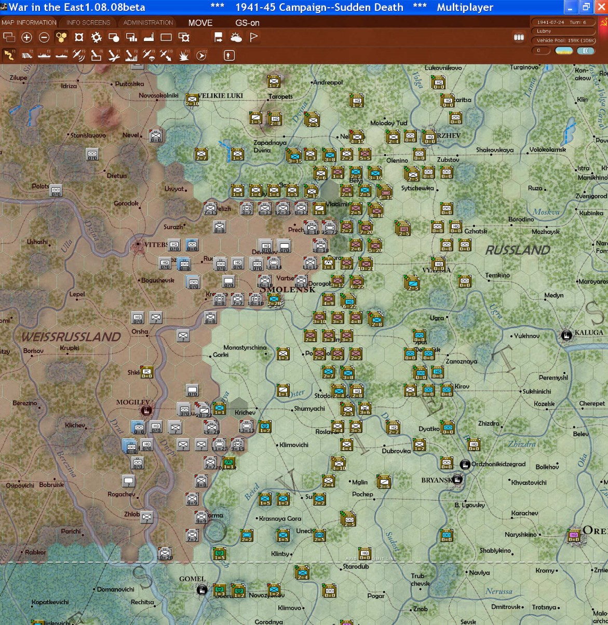Viewport: 608px width, 625px height.
Task: Select the Gomel city icon
Action: pyautogui.click(x=202, y=590)
